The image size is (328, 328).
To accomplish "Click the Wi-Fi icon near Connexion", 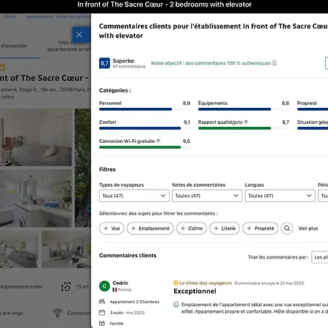I will point(58,313).
